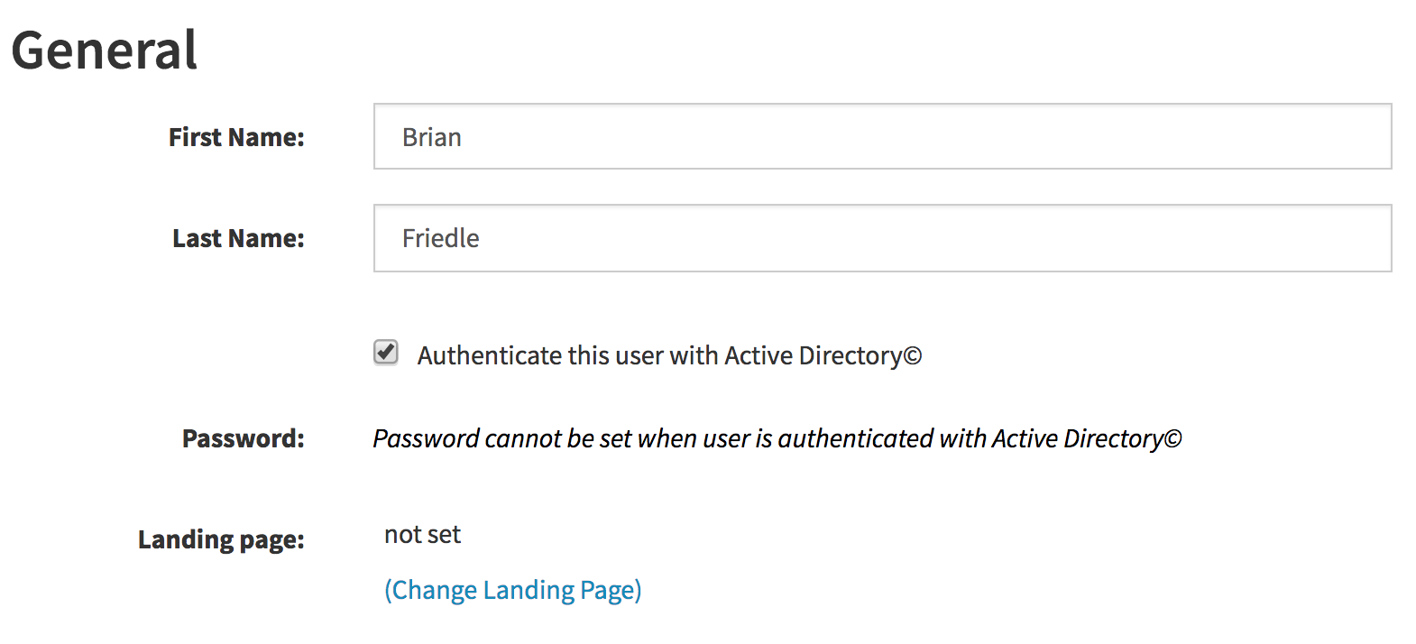Click 'Active Directory' in the checkbox label
The image size is (1416, 644).
pos(814,355)
